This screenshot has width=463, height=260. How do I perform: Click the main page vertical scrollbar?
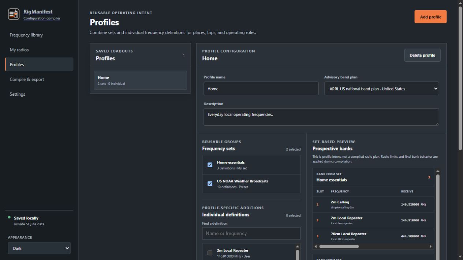[460, 77]
